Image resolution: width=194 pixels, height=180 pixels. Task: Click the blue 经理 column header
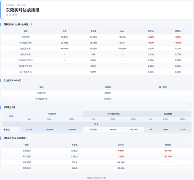[x=11, y=116]
